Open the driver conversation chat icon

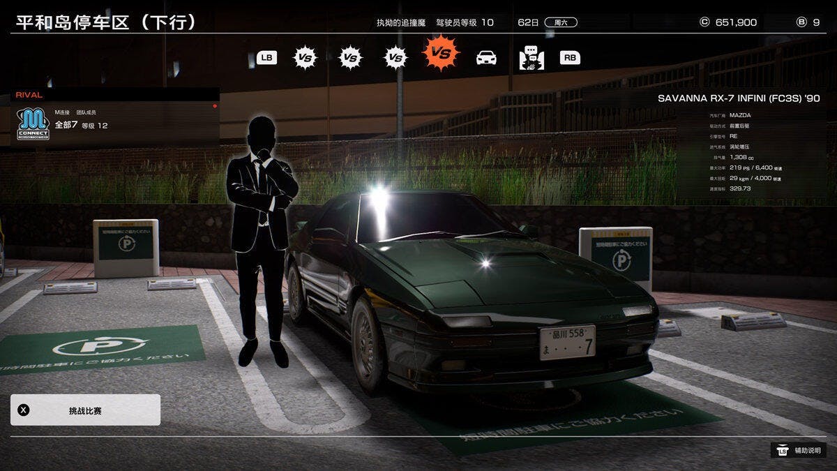[x=531, y=57]
